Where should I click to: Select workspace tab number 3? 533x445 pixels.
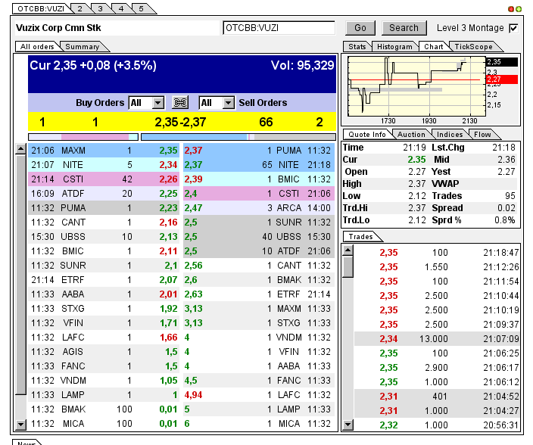pos(99,8)
